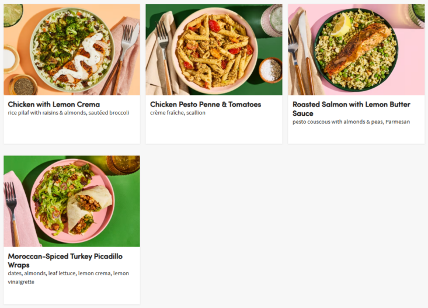Click the "crème fraîche, scallion" description text
The width and height of the screenshot is (428, 308).
tap(178, 113)
